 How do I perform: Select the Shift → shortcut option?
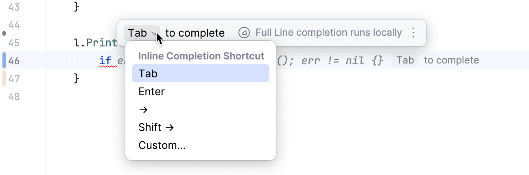pos(156,127)
